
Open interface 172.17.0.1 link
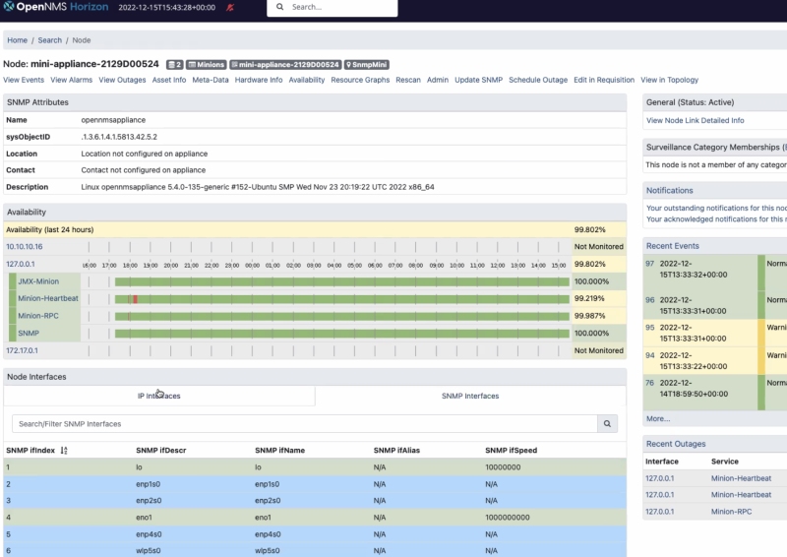coord(22,350)
